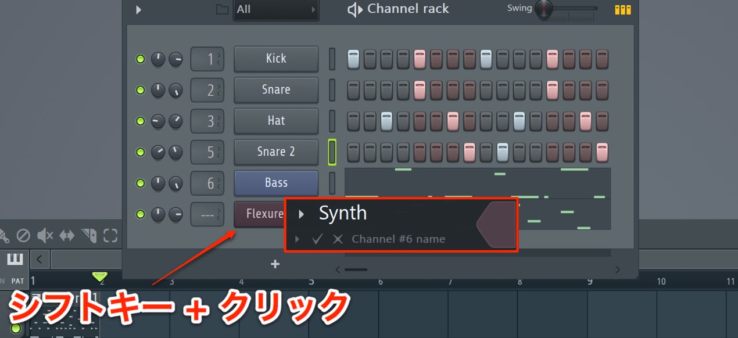The height and width of the screenshot is (338, 738).
Task: Toggle the highlighted Snare 2 channel selector
Action: pos(332,152)
